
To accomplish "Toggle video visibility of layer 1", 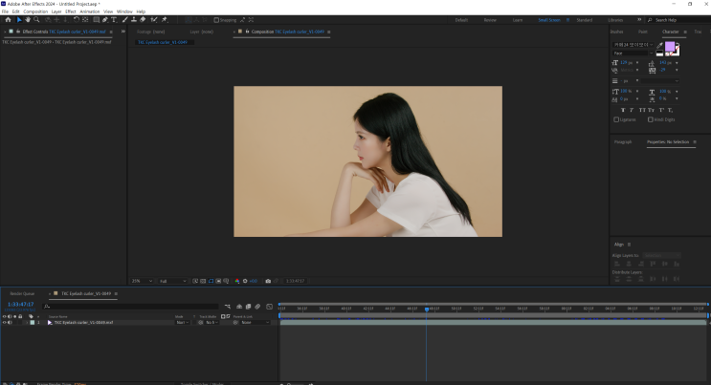I will (5, 323).
